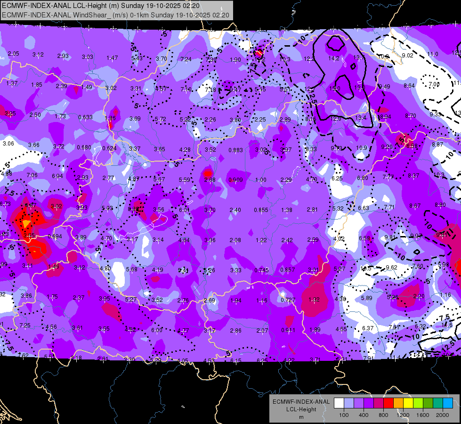Viewport: 461px width, 424px height.
Task: Click the grid value '3.33'
Action: pyautogui.click(x=236, y=270)
